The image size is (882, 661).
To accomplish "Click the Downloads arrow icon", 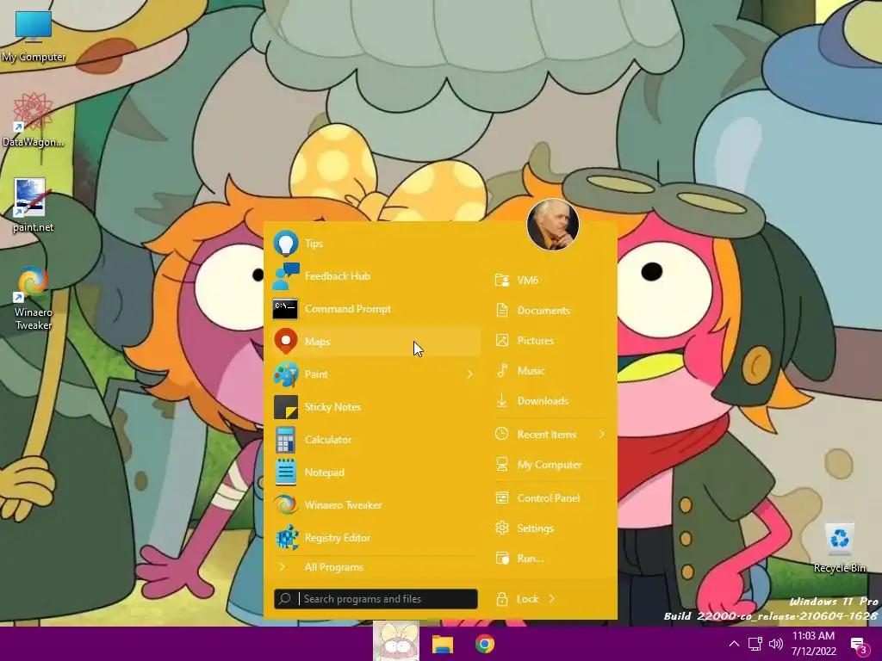I will [501, 401].
